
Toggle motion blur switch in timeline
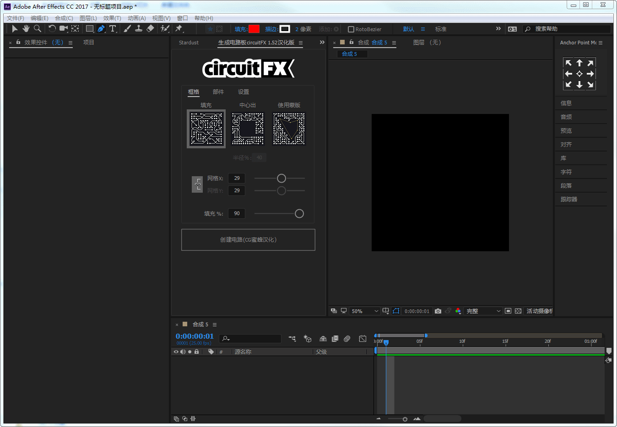pyautogui.click(x=347, y=339)
